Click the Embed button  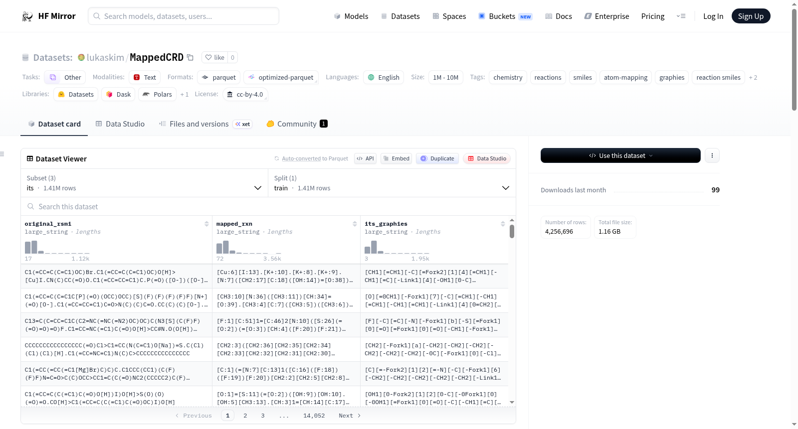(x=397, y=158)
